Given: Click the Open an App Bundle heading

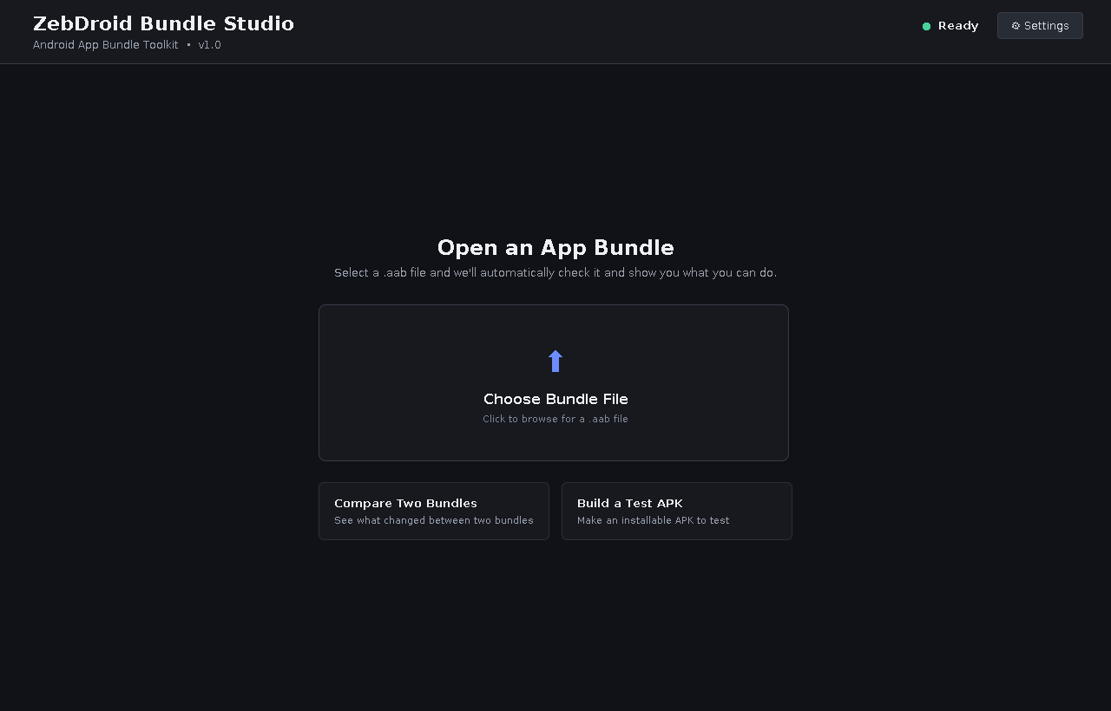Looking at the screenshot, I should [x=555, y=248].
